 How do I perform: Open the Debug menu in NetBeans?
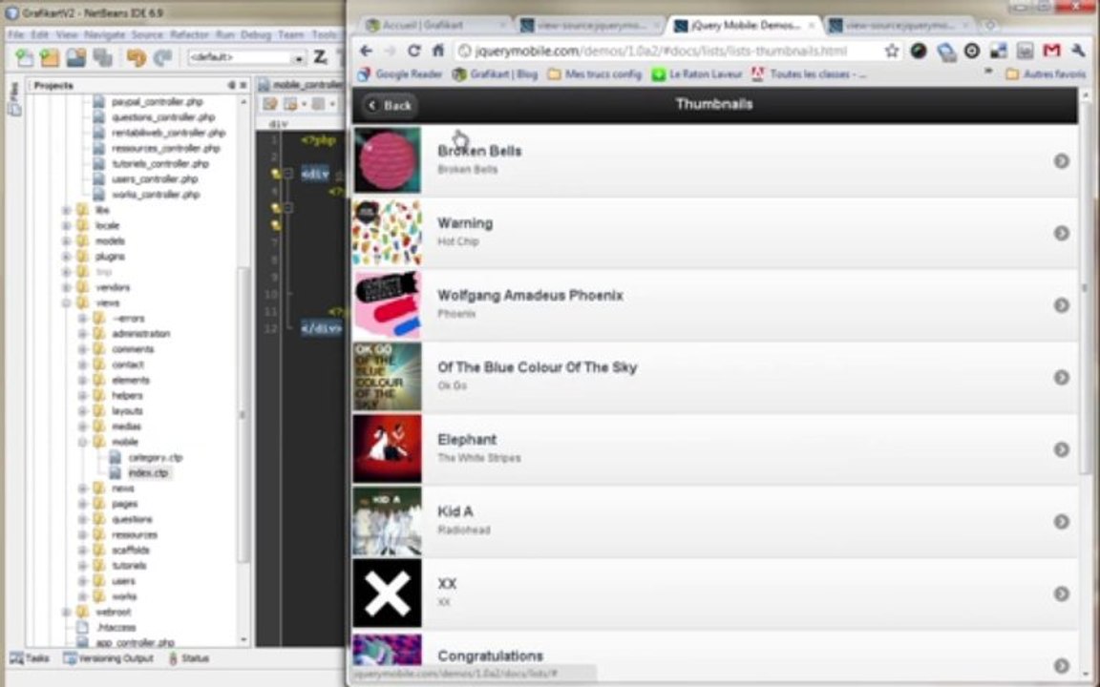pos(255,34)
